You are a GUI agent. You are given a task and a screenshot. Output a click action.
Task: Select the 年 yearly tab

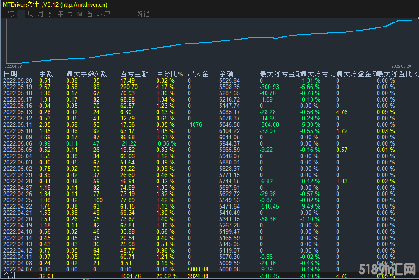[x=60, y=14]
